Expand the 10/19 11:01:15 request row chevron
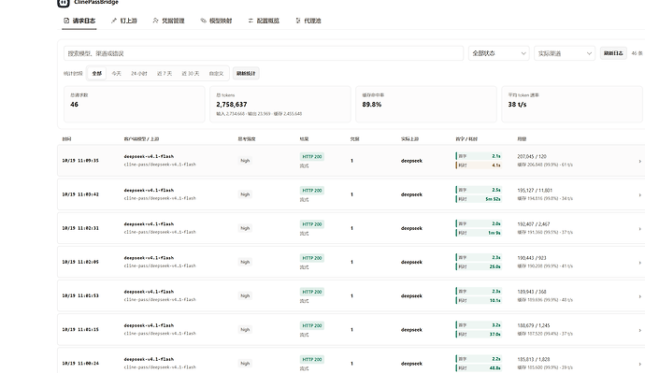Viewport: 645px width, 373px height. (x=639, y=330)
